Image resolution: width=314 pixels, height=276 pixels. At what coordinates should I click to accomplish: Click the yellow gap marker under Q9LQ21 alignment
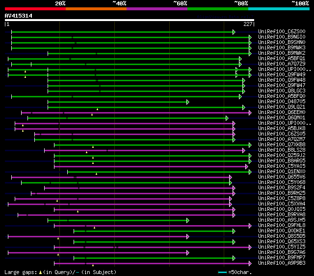[x=97, y=109]
